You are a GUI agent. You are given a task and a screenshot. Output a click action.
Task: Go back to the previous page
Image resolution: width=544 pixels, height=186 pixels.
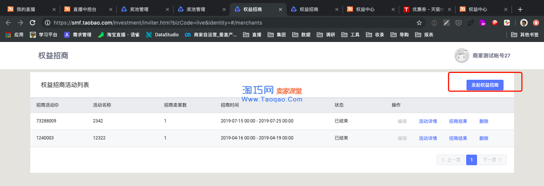[8, 23]
